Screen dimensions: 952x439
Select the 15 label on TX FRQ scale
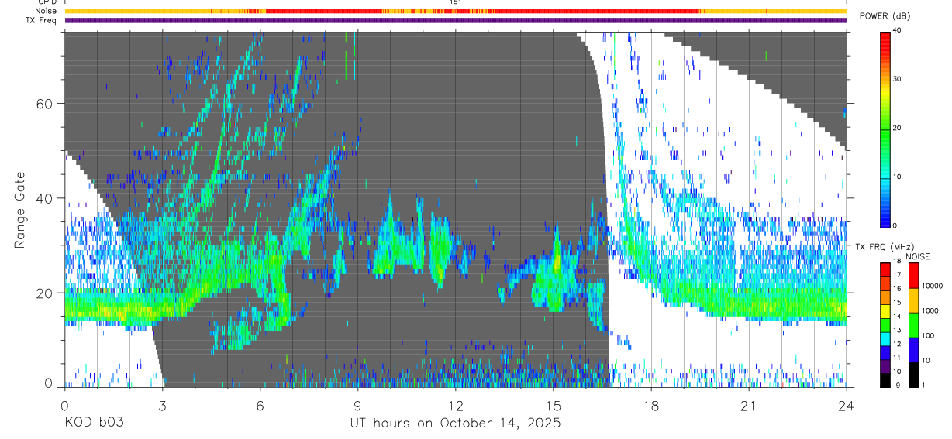click(898, 303)
